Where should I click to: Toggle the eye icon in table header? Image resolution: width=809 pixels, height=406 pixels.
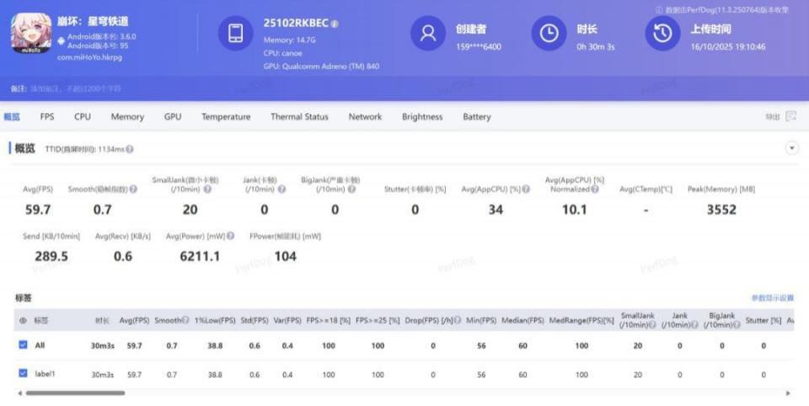[23, 321]
